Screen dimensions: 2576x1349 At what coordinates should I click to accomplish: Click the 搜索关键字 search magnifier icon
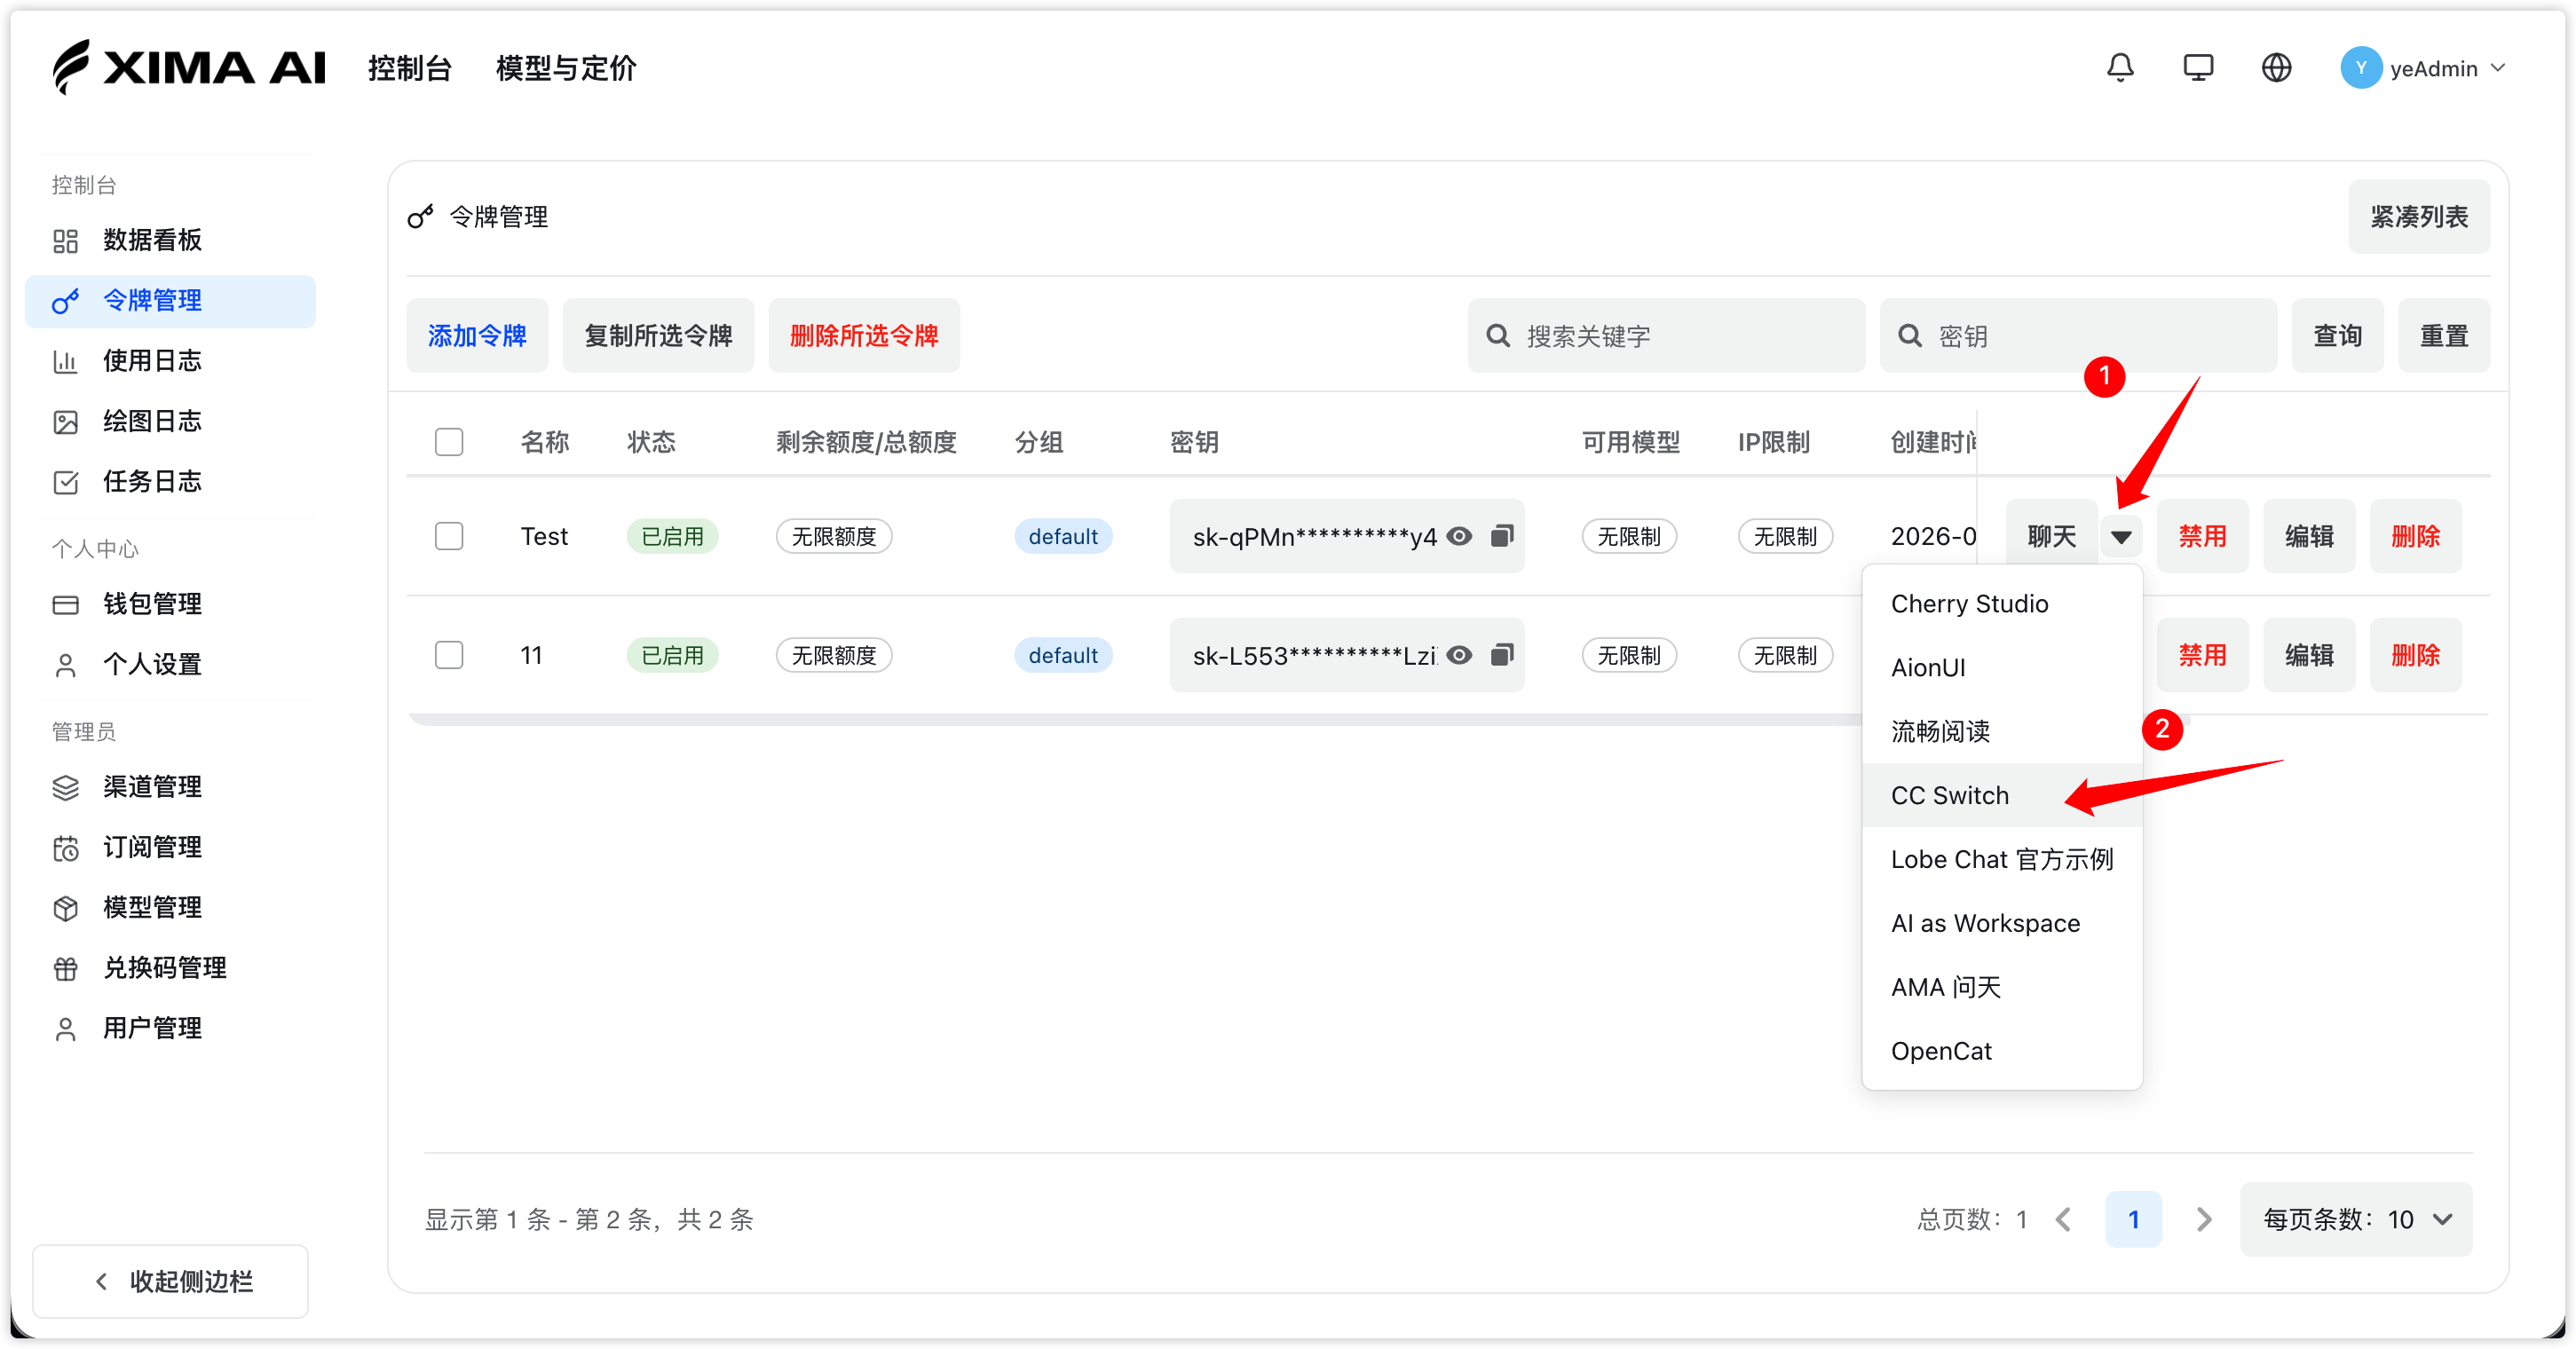1497,336
